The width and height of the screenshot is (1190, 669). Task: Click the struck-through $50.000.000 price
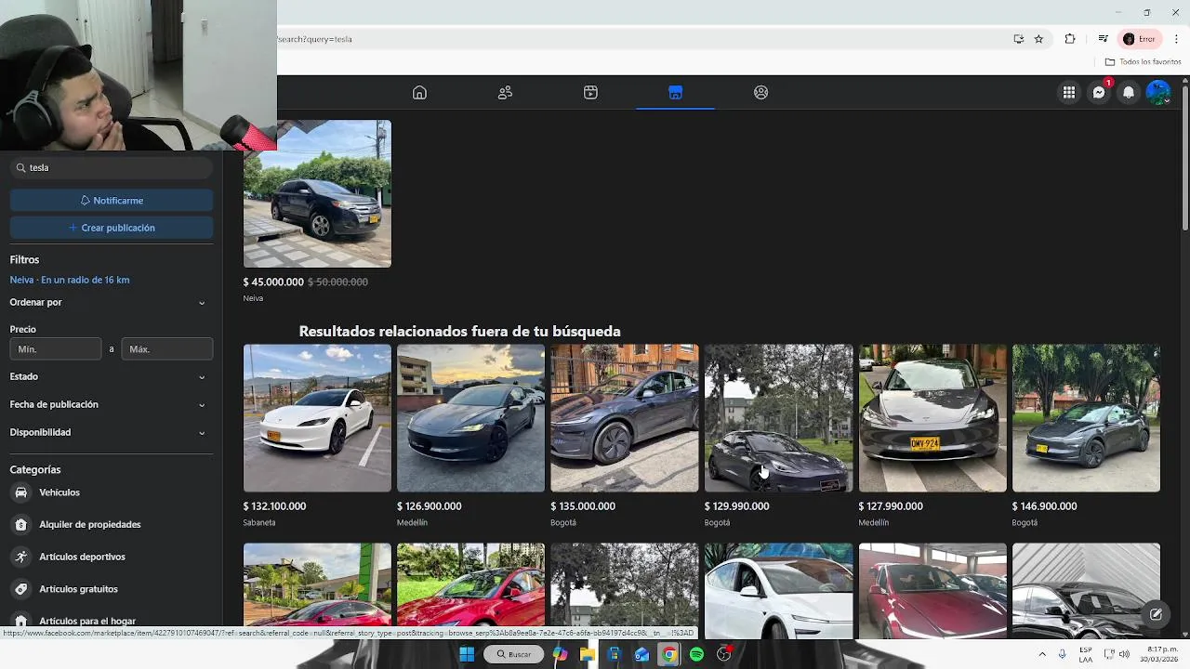pos(337,282)
